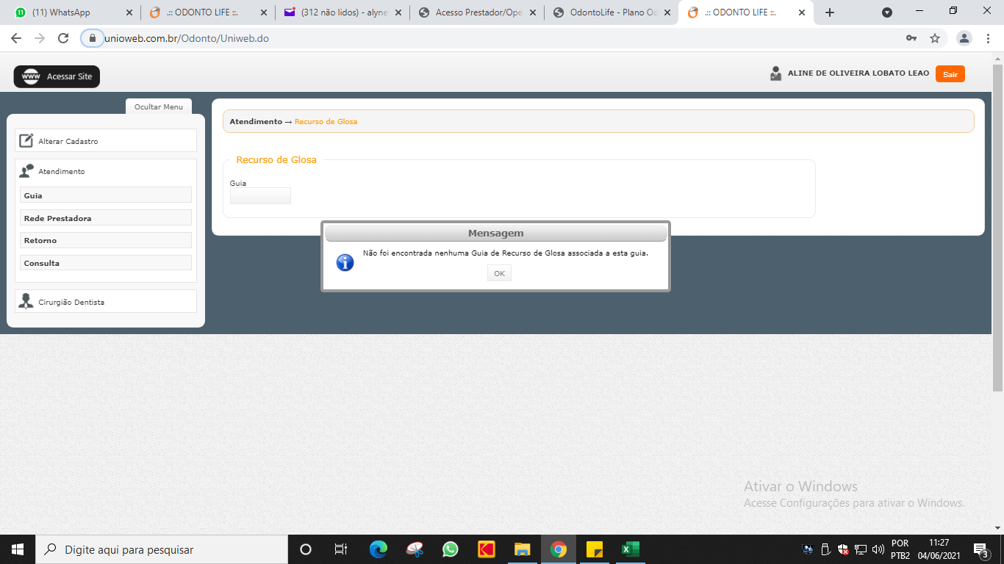Select Consulta in the sidebar menu
Image resolution: width=1004 pixels, height=564 pixels.
pos(106,263)
